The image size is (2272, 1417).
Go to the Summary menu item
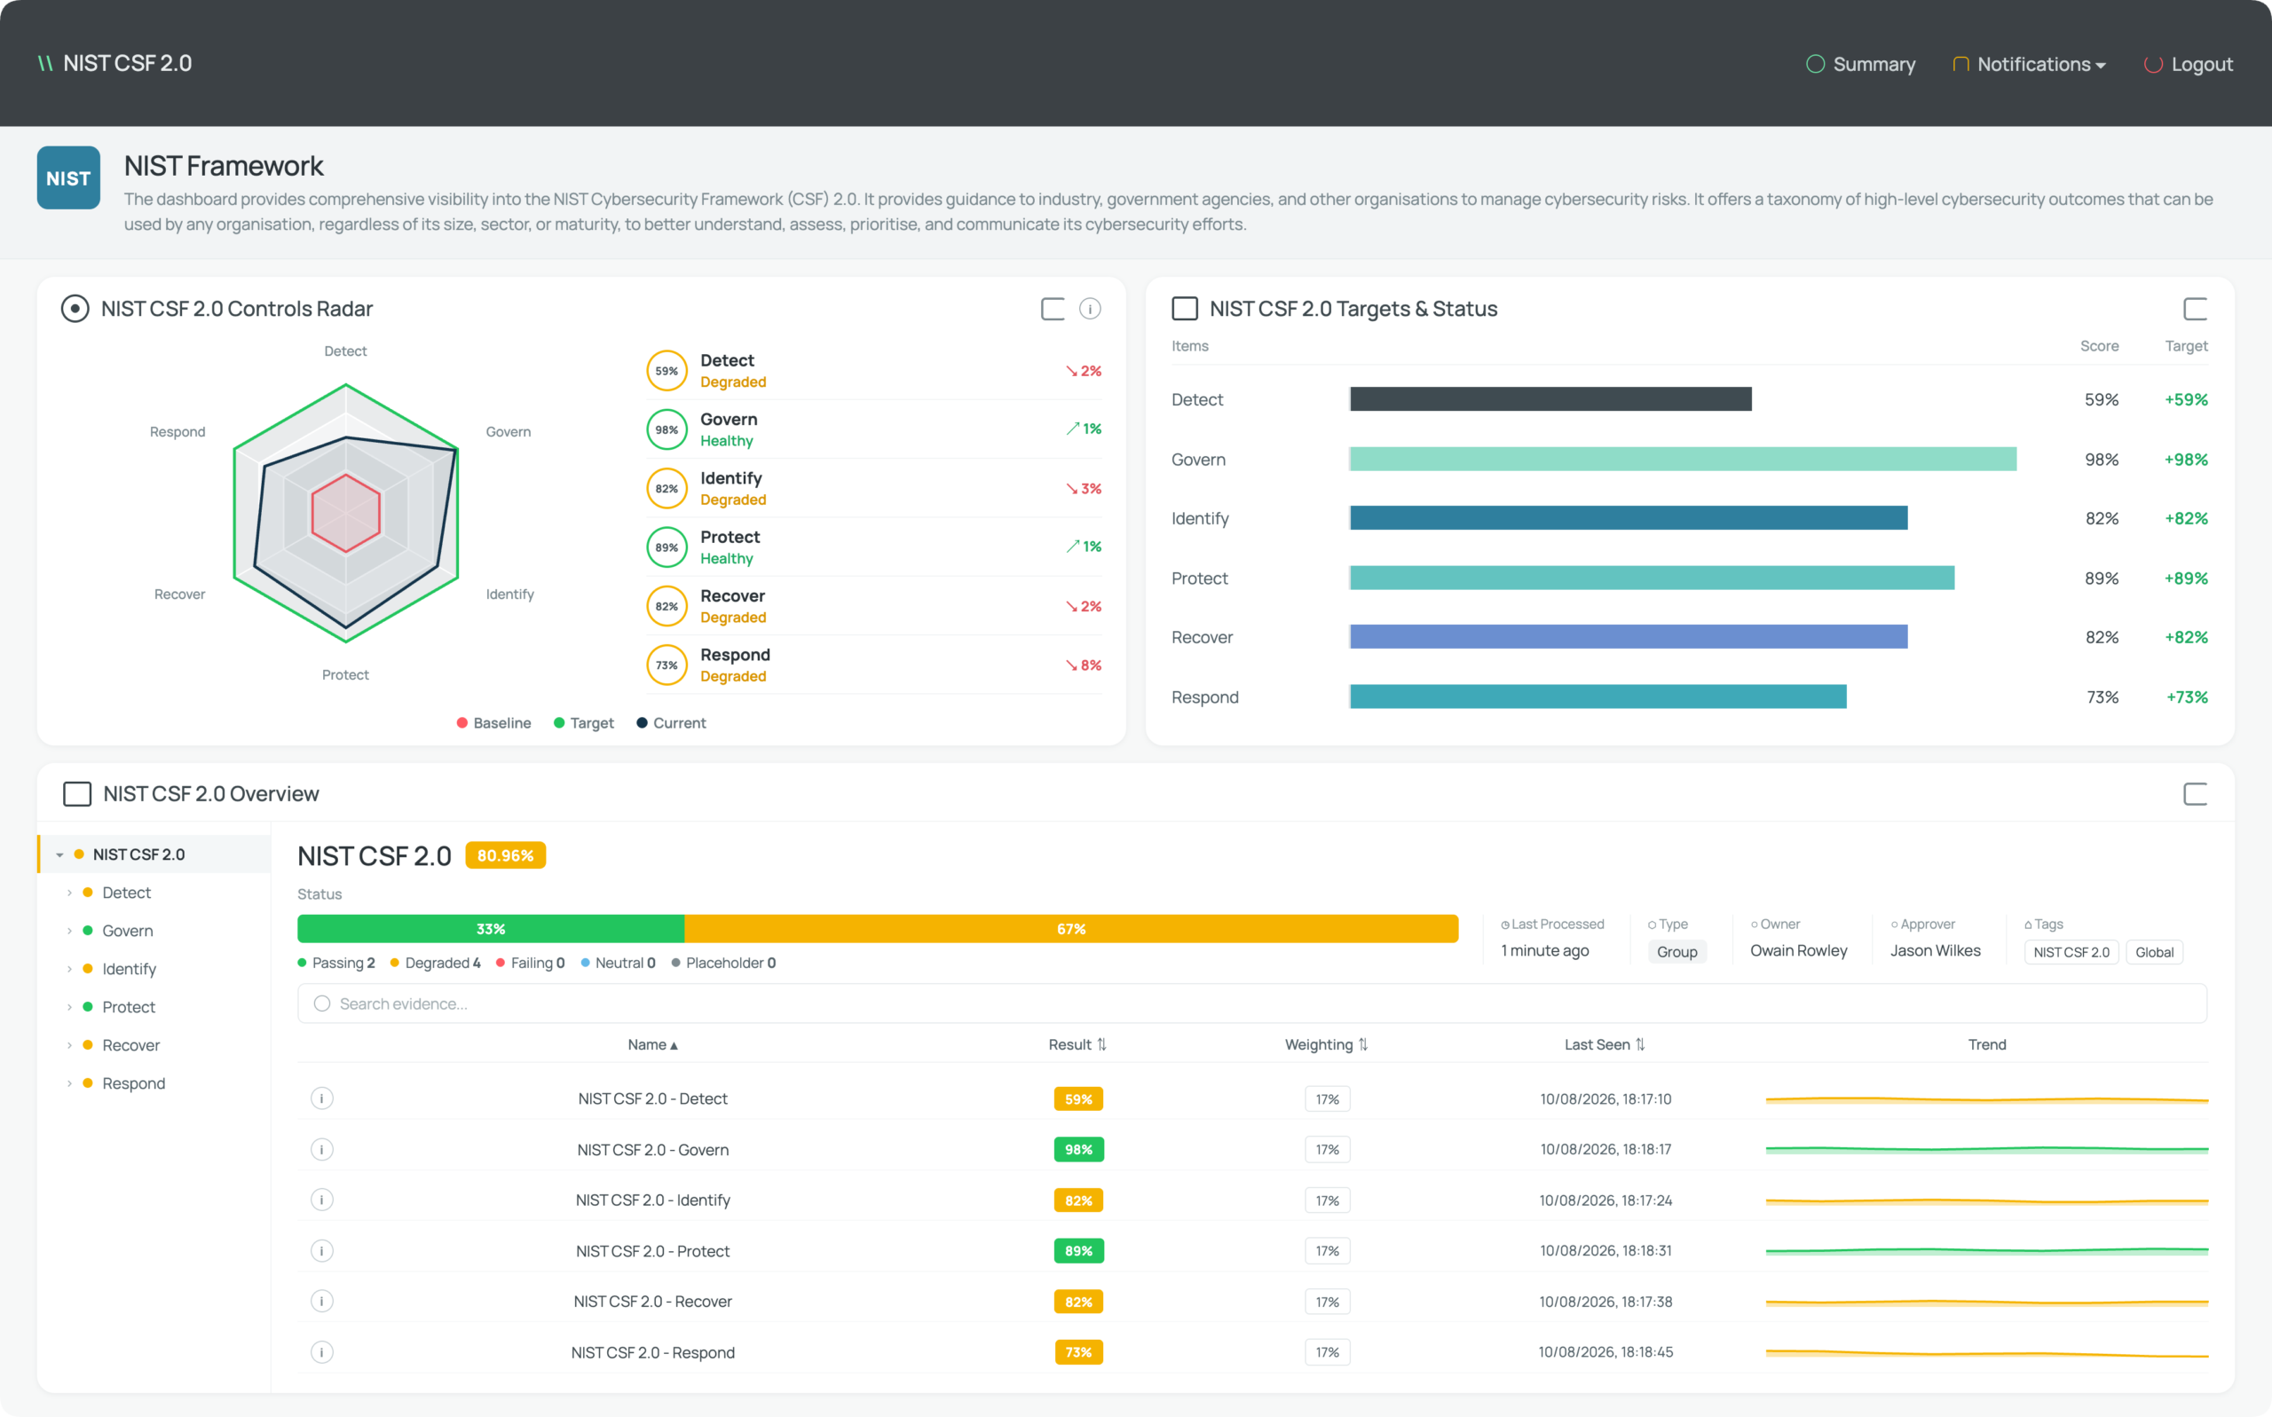click(1860, 64)
